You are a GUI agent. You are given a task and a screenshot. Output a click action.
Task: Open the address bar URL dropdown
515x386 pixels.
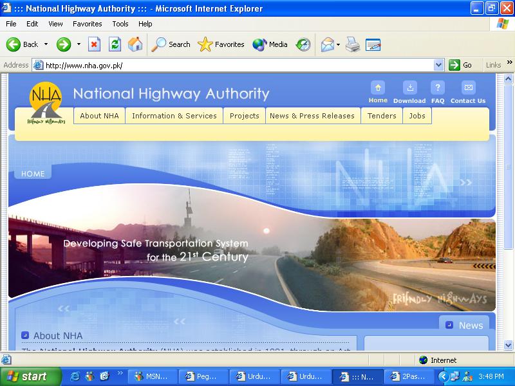[x=438, y=65]
